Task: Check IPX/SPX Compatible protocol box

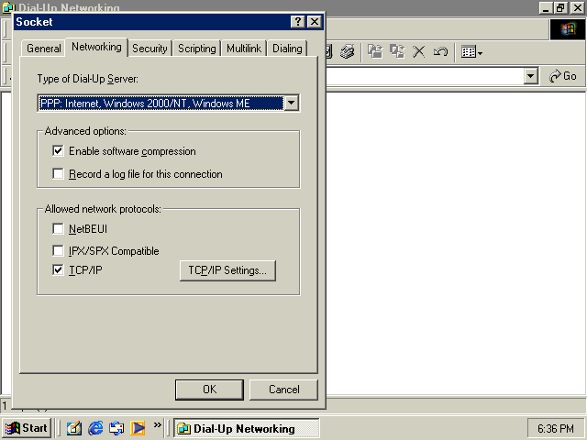Action: [x=58, y=250]
